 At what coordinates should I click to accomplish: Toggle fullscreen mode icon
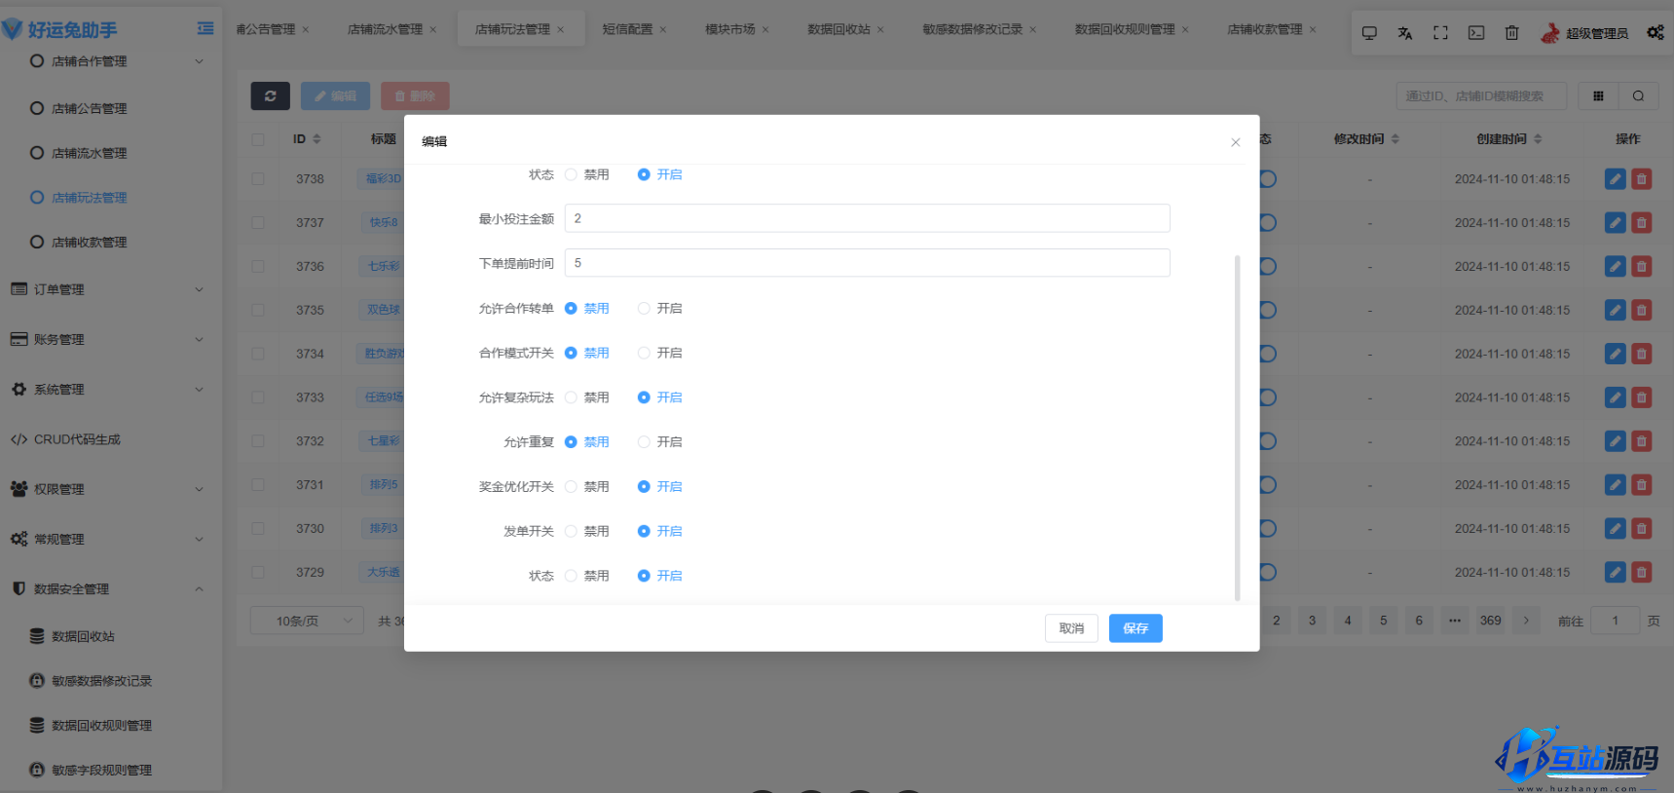point(1440,33)
